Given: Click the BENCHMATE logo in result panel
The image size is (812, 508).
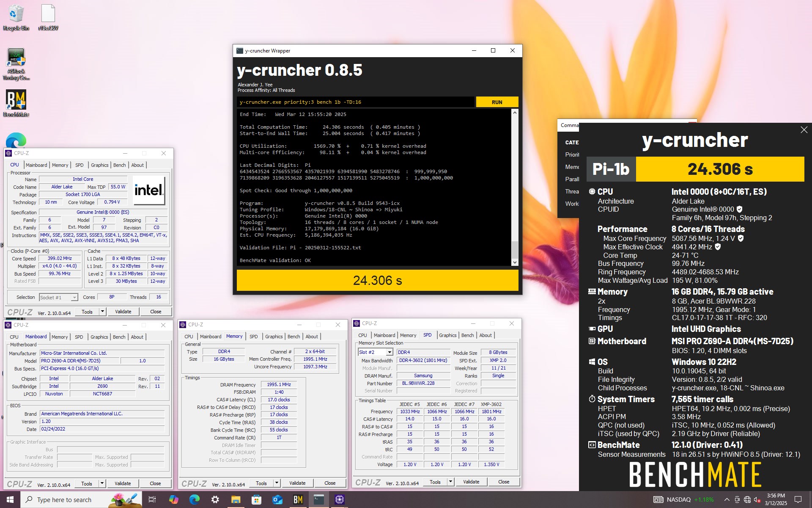Looking at the screenshot, I should pos(695,475).
